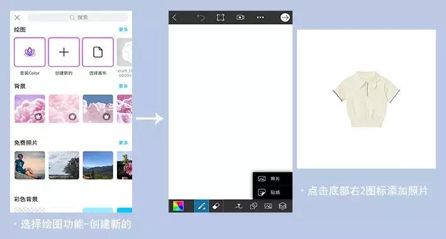This screenshot has height=239, width=446.
Task: Select the first purple-pink cloud background
Action: point(30,109)
